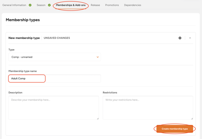Remove the new membership type via minus icon
Screen dimensions: 202x139
tap(180, 38)
